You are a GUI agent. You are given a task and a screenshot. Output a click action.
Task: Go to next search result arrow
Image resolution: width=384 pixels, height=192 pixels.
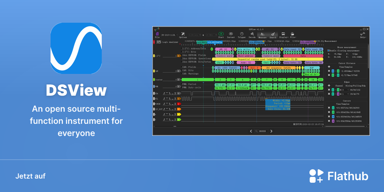[x=271, y=131]
